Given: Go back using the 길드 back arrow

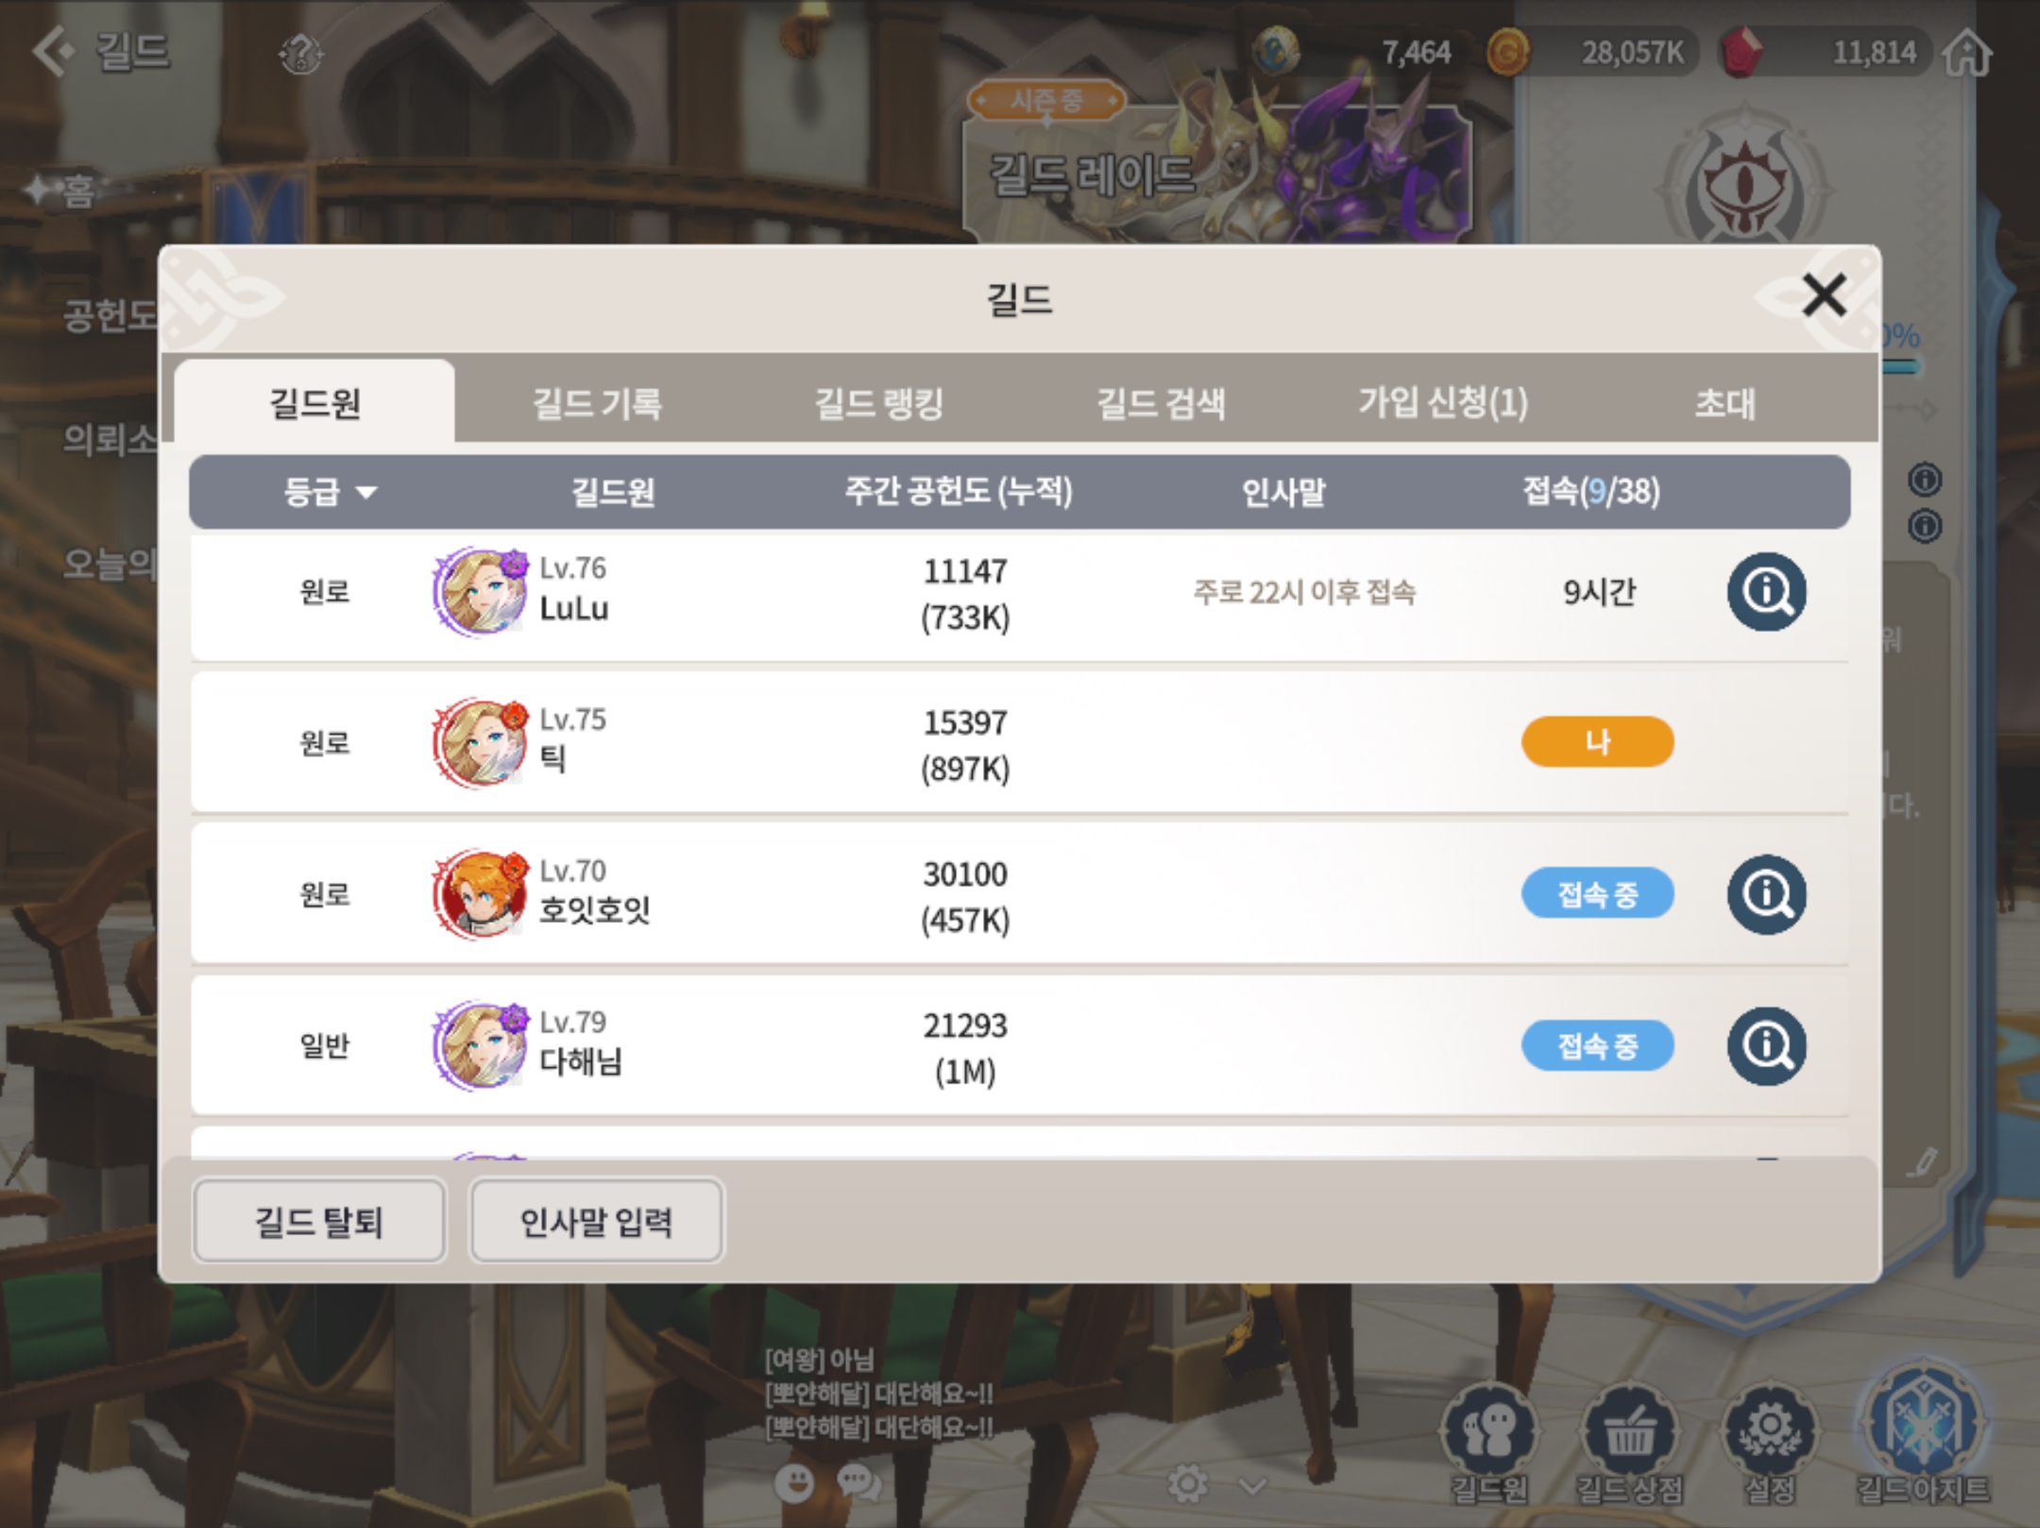Looking at the screenshot, I should (52, 51).
